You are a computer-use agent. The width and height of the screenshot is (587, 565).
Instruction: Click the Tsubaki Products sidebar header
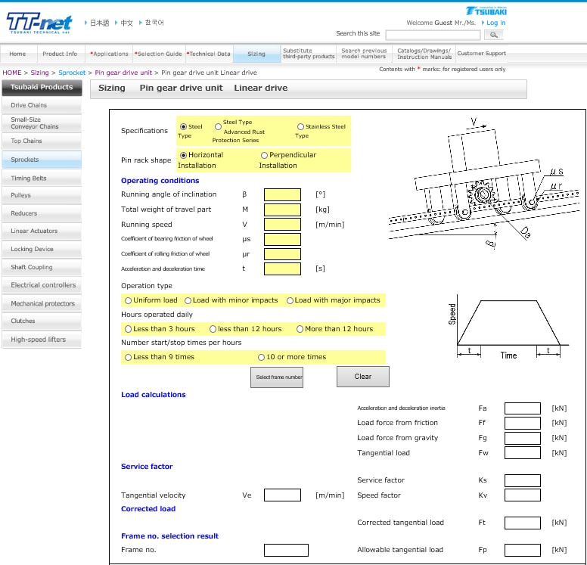tap(42, 88)
